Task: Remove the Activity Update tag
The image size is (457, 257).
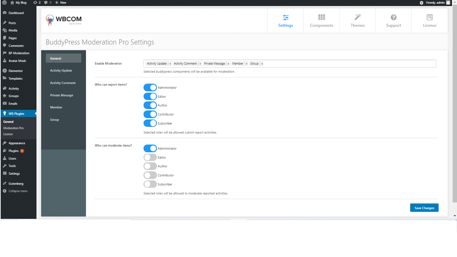Action: click(x=170, y=64)
